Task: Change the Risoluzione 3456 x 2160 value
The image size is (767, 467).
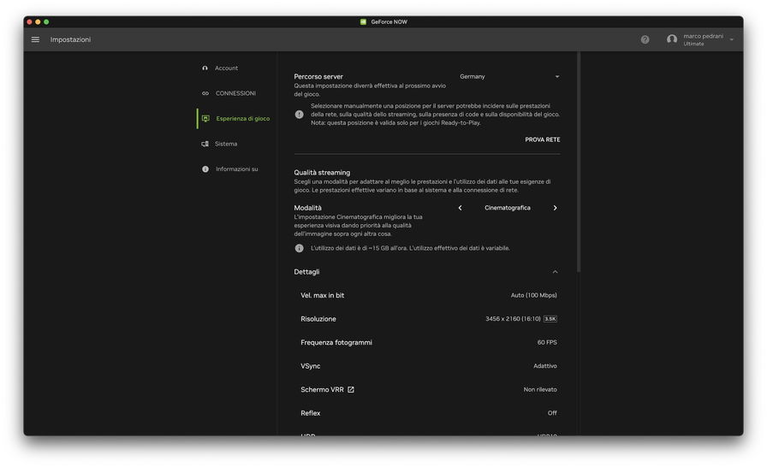Action: coord(520,319)
